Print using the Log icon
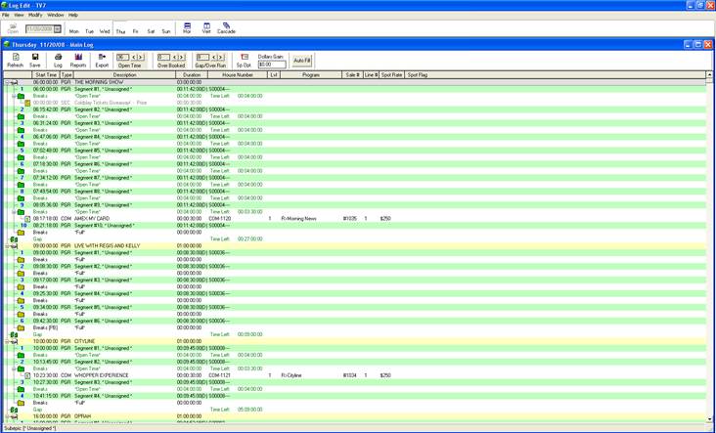The width and height of the screenshot is (716, 433). 58,60
